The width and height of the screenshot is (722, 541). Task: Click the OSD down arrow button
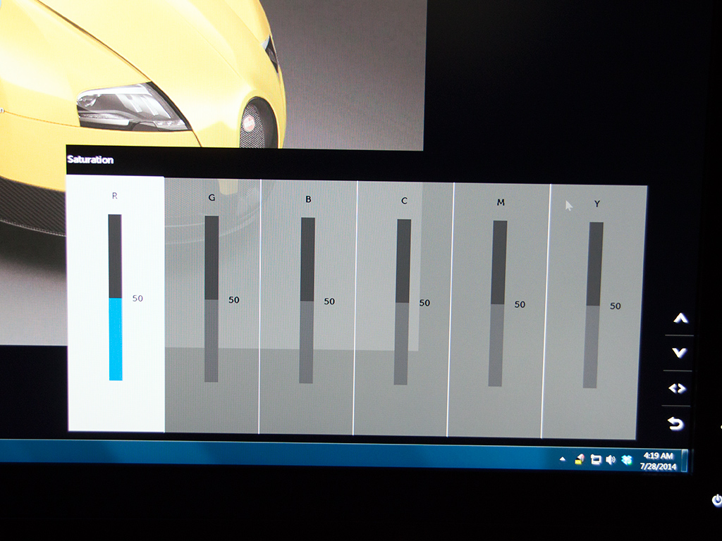pyautogui.click(x=679, y=353)
